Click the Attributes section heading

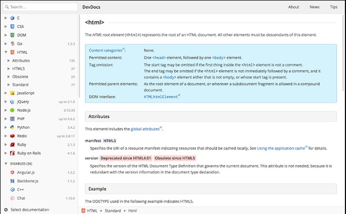click(210, 116)
